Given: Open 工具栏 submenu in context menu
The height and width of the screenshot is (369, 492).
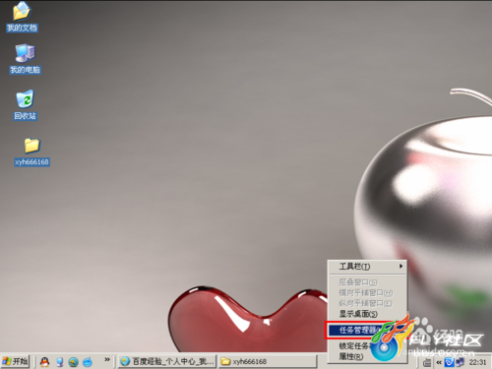Looking at the screenshot, I should point(367,267).
